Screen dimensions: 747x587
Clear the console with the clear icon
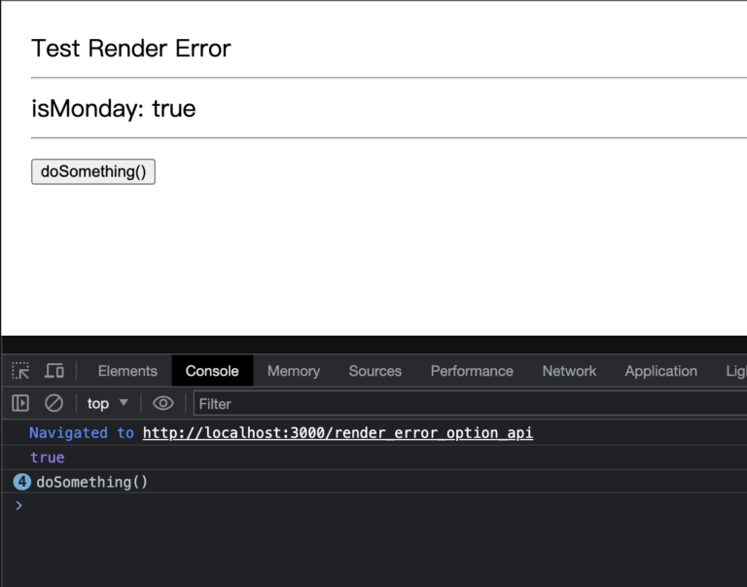54,403
